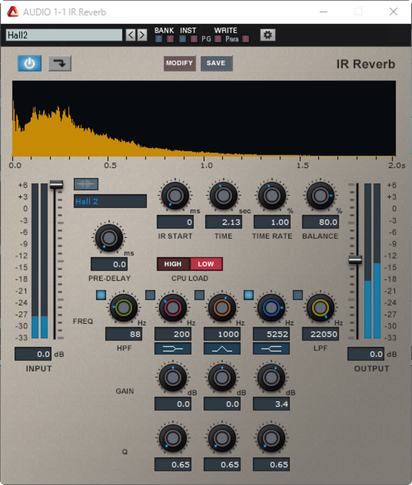Toggle the HPF band enable square
This screenshot has width=412, height=485.
[101, 295]
